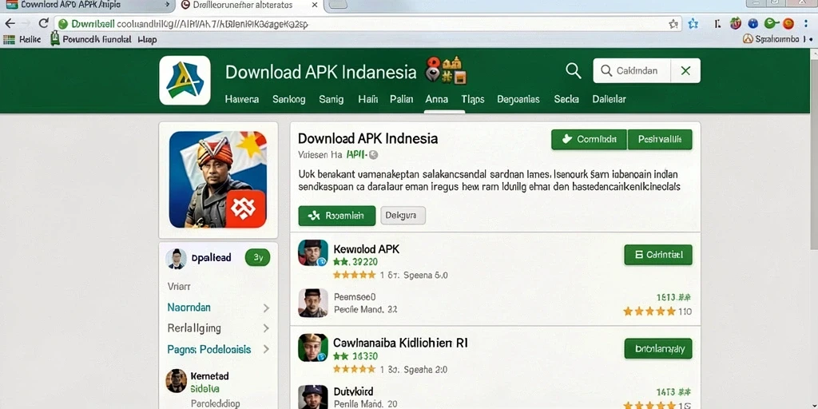Click the green button beside Cawlnanaiba Kidliohien RI
Image resolution: width=818 pixels, height=409 pixels.
(658, 348)
